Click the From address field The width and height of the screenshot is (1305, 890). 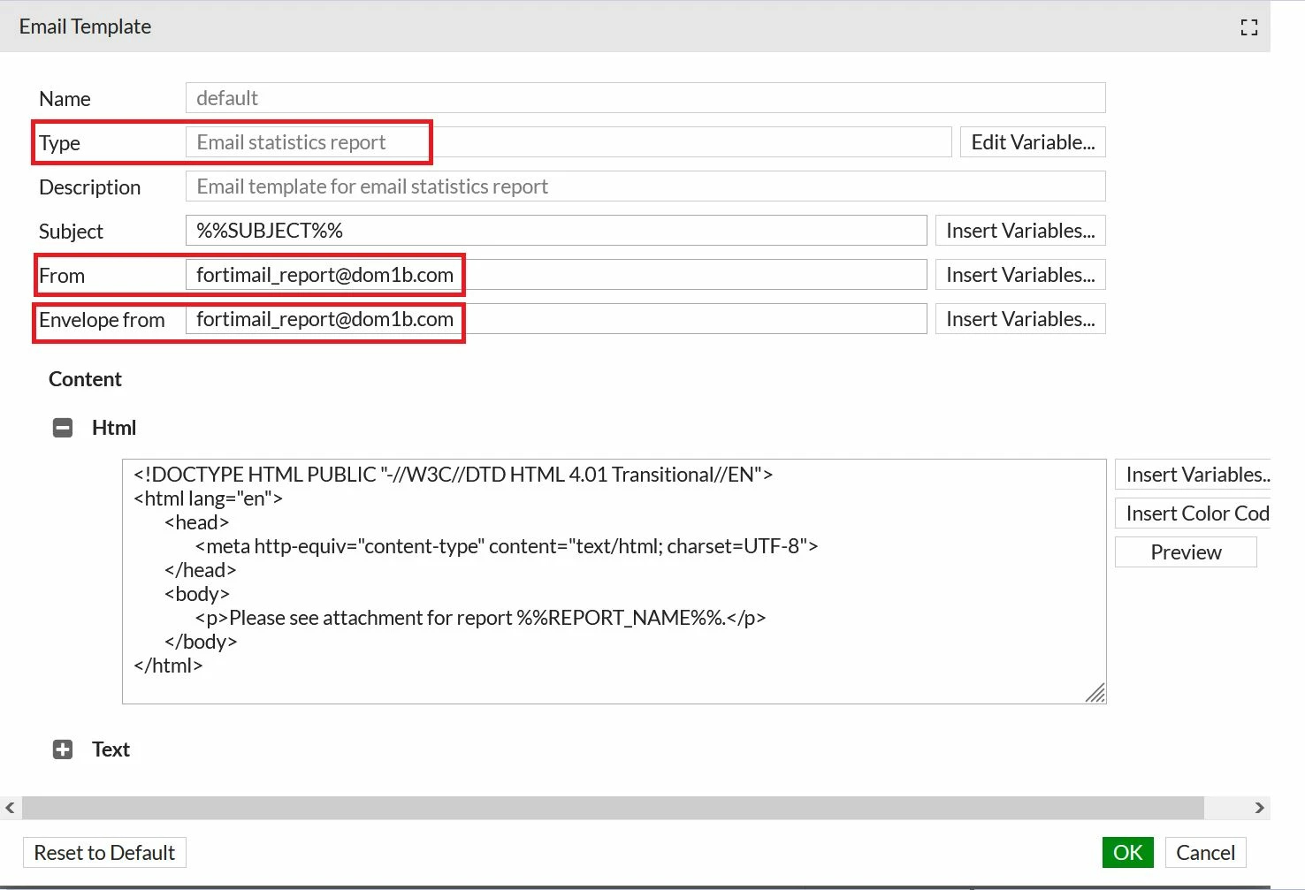tap(556, 275)
